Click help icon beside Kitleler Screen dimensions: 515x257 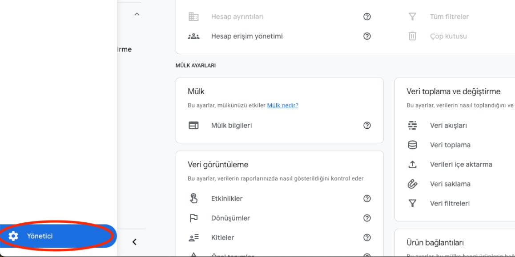367,237
